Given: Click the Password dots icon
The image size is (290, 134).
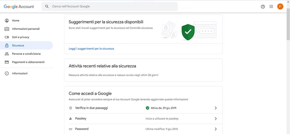Looking at the screenshot, I should click(x=71, y=129).
